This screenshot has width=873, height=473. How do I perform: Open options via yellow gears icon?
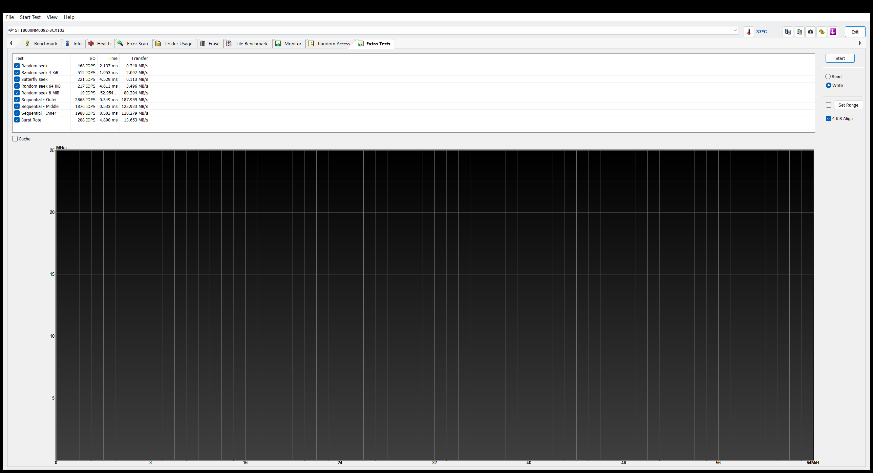(x=822, y=32)
